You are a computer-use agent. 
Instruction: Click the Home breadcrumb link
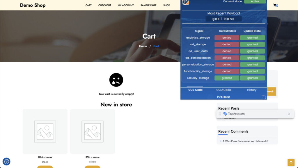[x=143, y=46]
